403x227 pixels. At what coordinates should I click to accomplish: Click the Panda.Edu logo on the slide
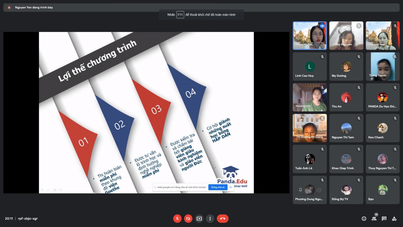click(232, 176)
